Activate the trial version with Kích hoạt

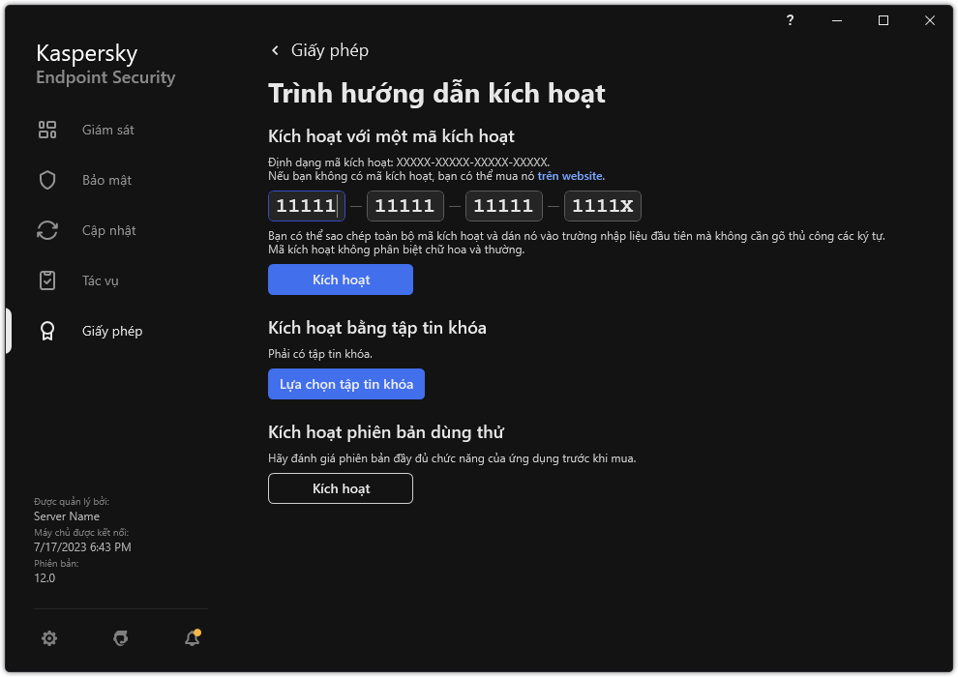[340, 488]
